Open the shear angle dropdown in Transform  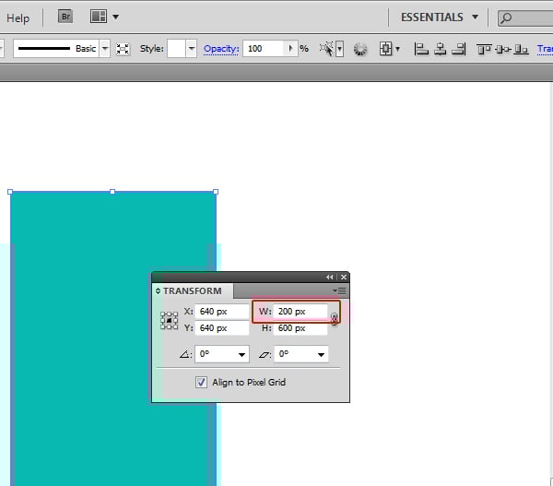coord(322,354)
